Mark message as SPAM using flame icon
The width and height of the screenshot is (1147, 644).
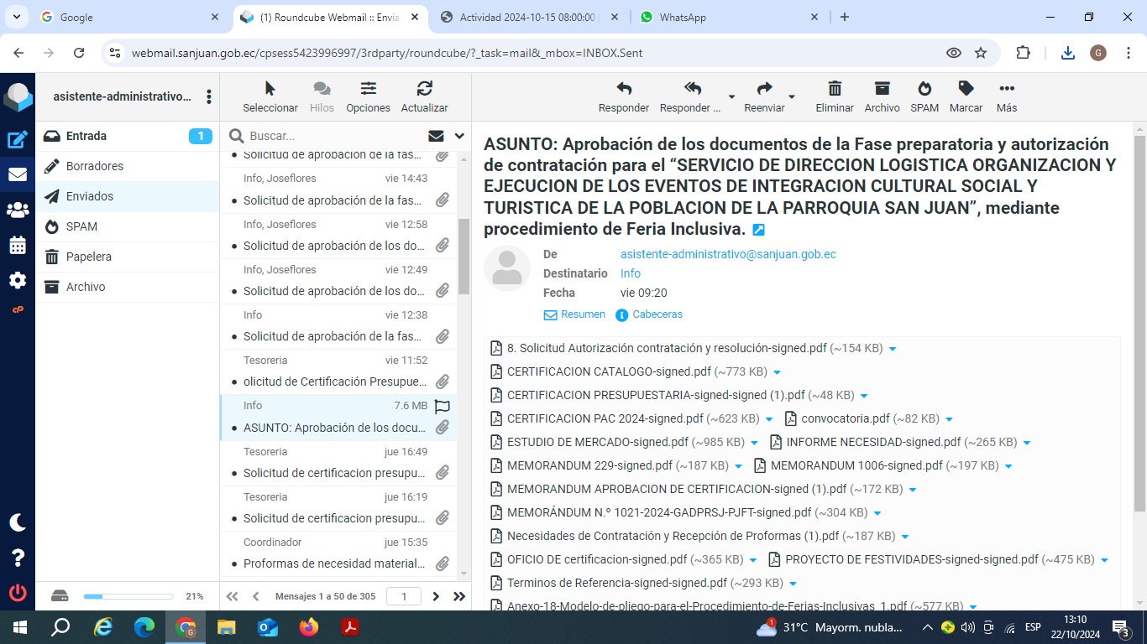coord(924,89)
